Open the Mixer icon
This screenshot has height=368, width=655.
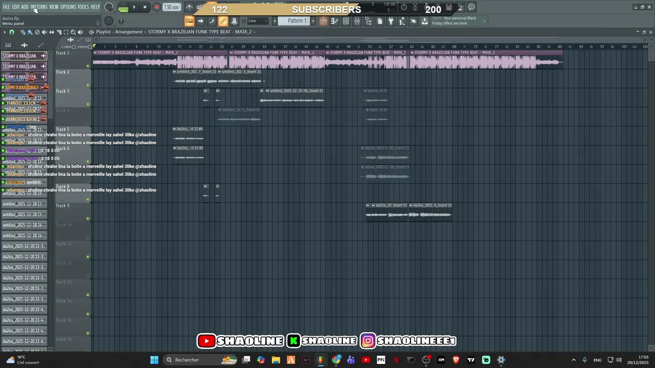click(357, 21)
